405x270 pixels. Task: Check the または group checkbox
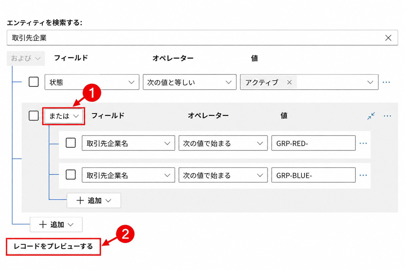click(34, 115)
